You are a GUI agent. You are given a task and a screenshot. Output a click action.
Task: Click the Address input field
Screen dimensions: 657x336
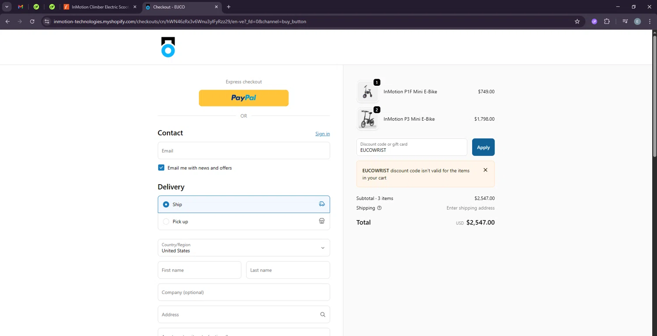[x=244, y=315]
